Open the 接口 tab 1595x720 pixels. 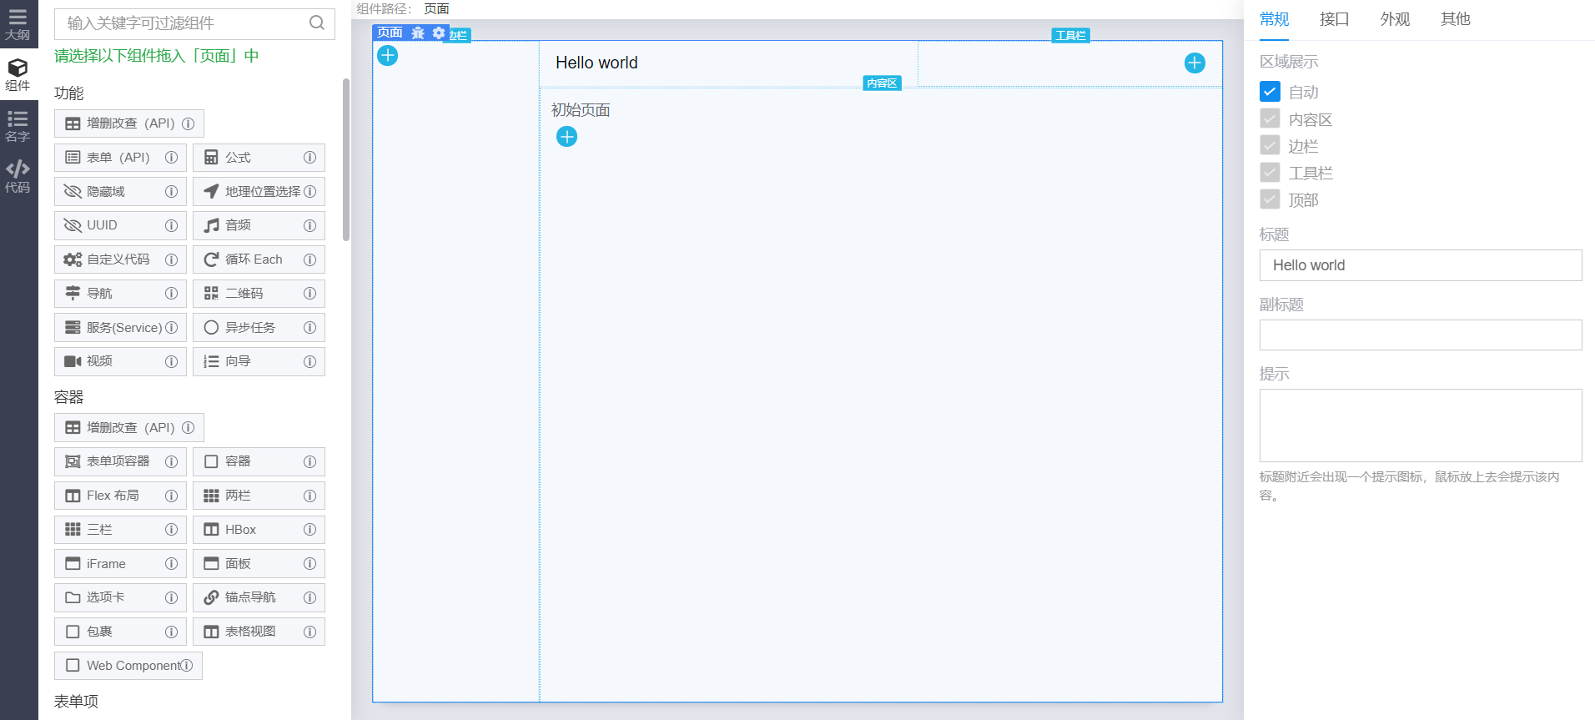1335,19
